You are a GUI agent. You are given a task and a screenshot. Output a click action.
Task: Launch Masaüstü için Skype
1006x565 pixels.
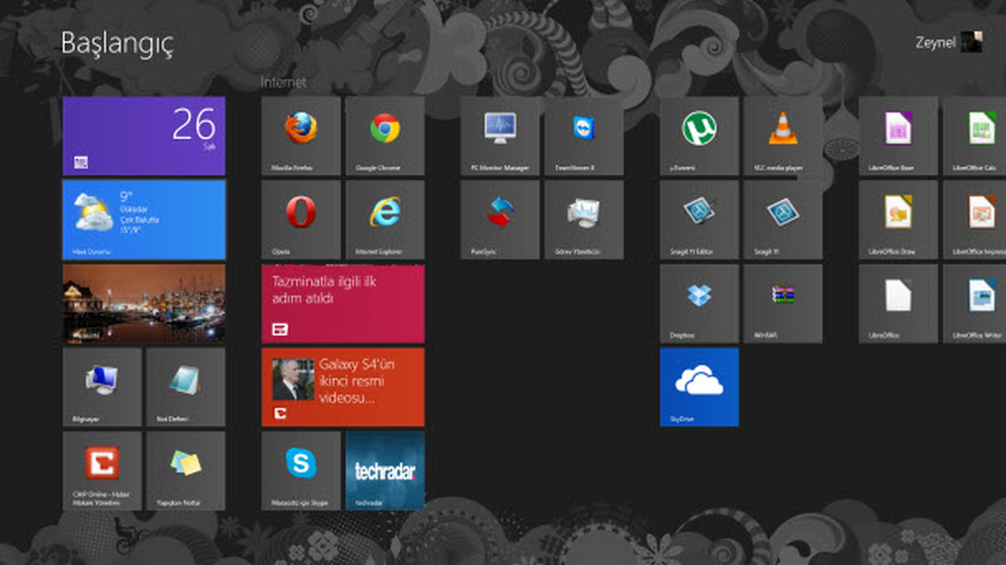coord(300,470)
